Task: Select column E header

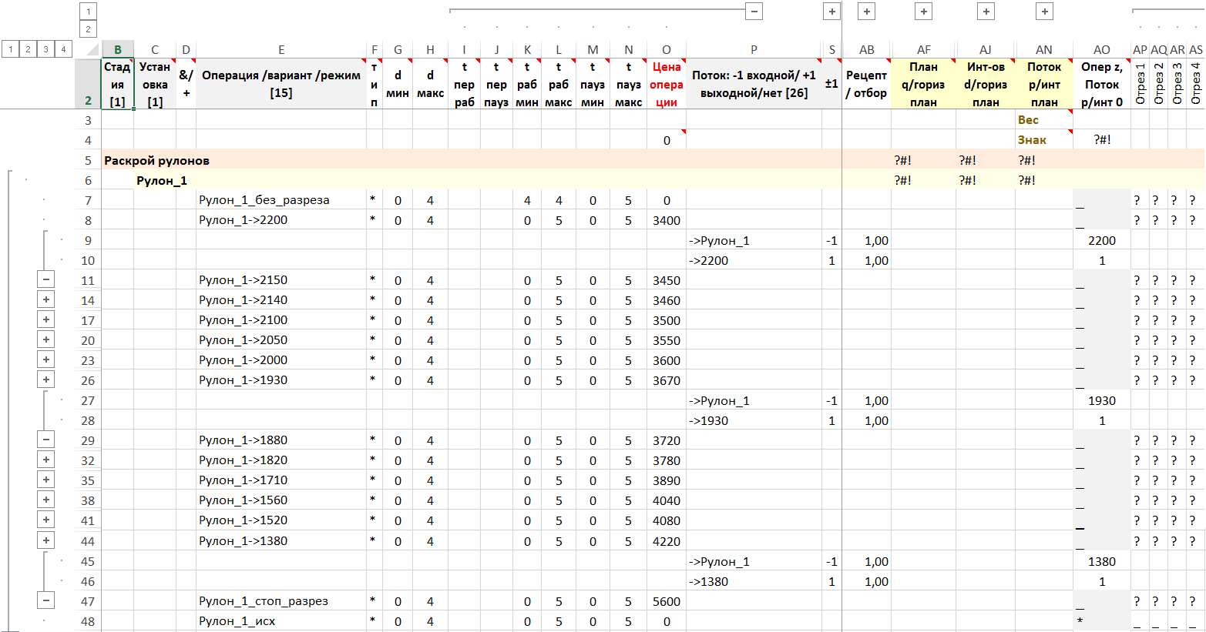Action: tap(281, 49)
